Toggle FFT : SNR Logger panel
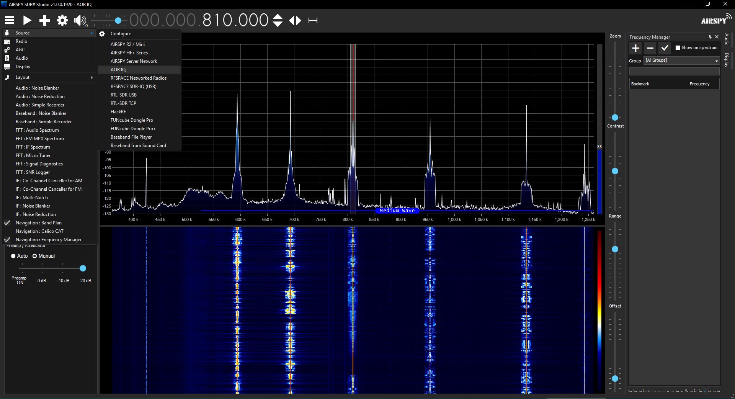The height and width of the screenshot is (399, 735). point(49,172)
